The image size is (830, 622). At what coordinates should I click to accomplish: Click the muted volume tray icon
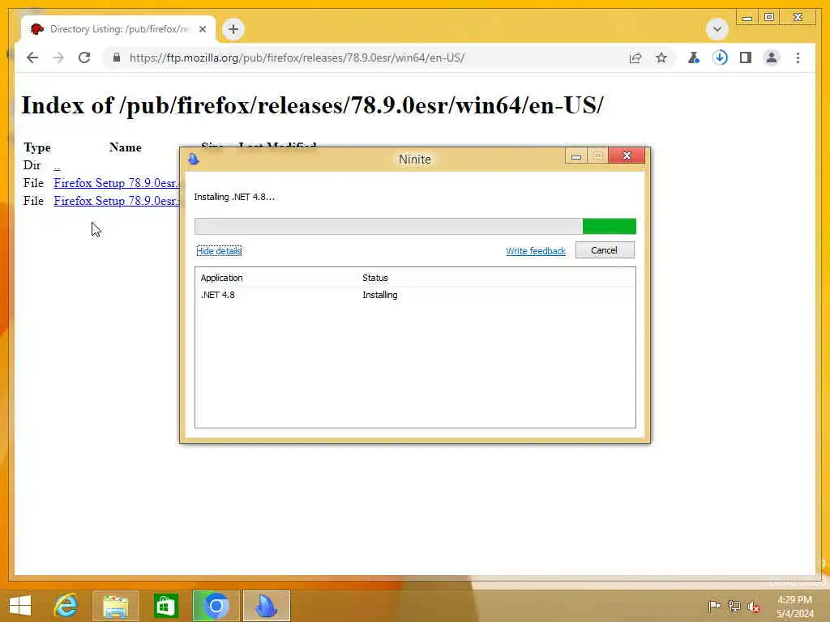point(754,606)
